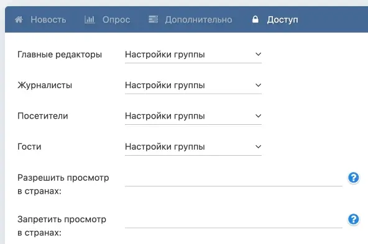Open help for Запретить просмотр в странах
This screenshot has width=368, height=244.
tap(354, 219)
